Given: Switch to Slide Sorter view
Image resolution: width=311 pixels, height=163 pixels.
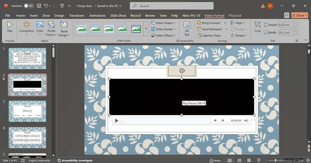Looking at the screenshot, I should (239, 160).
